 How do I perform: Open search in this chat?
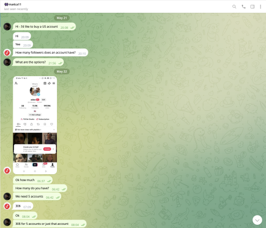234,7
